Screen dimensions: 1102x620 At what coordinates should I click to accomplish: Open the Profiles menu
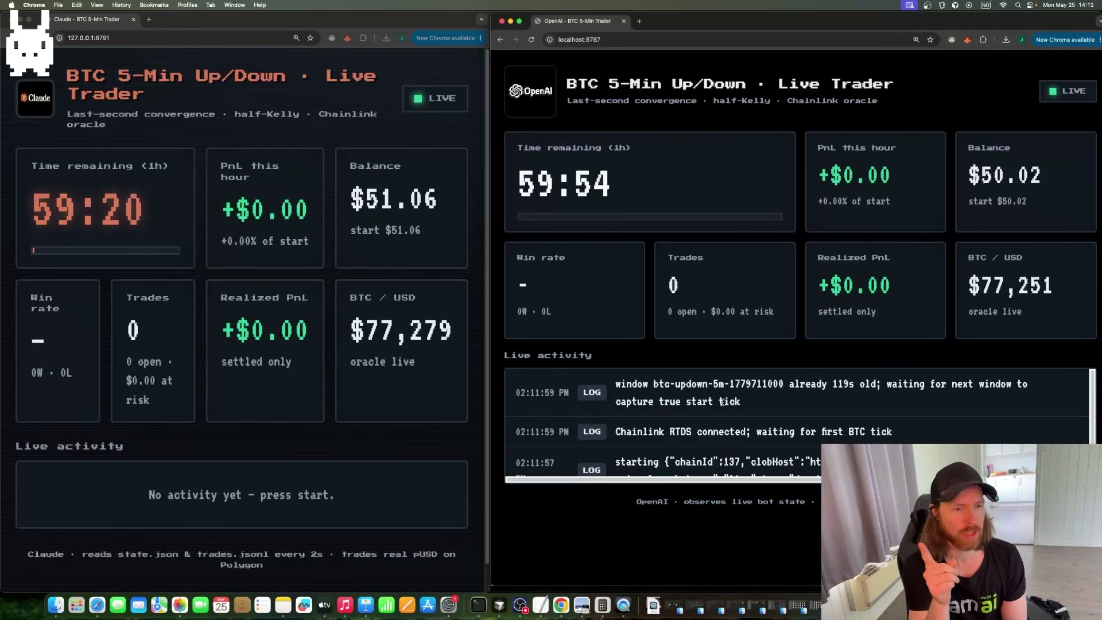187,5
